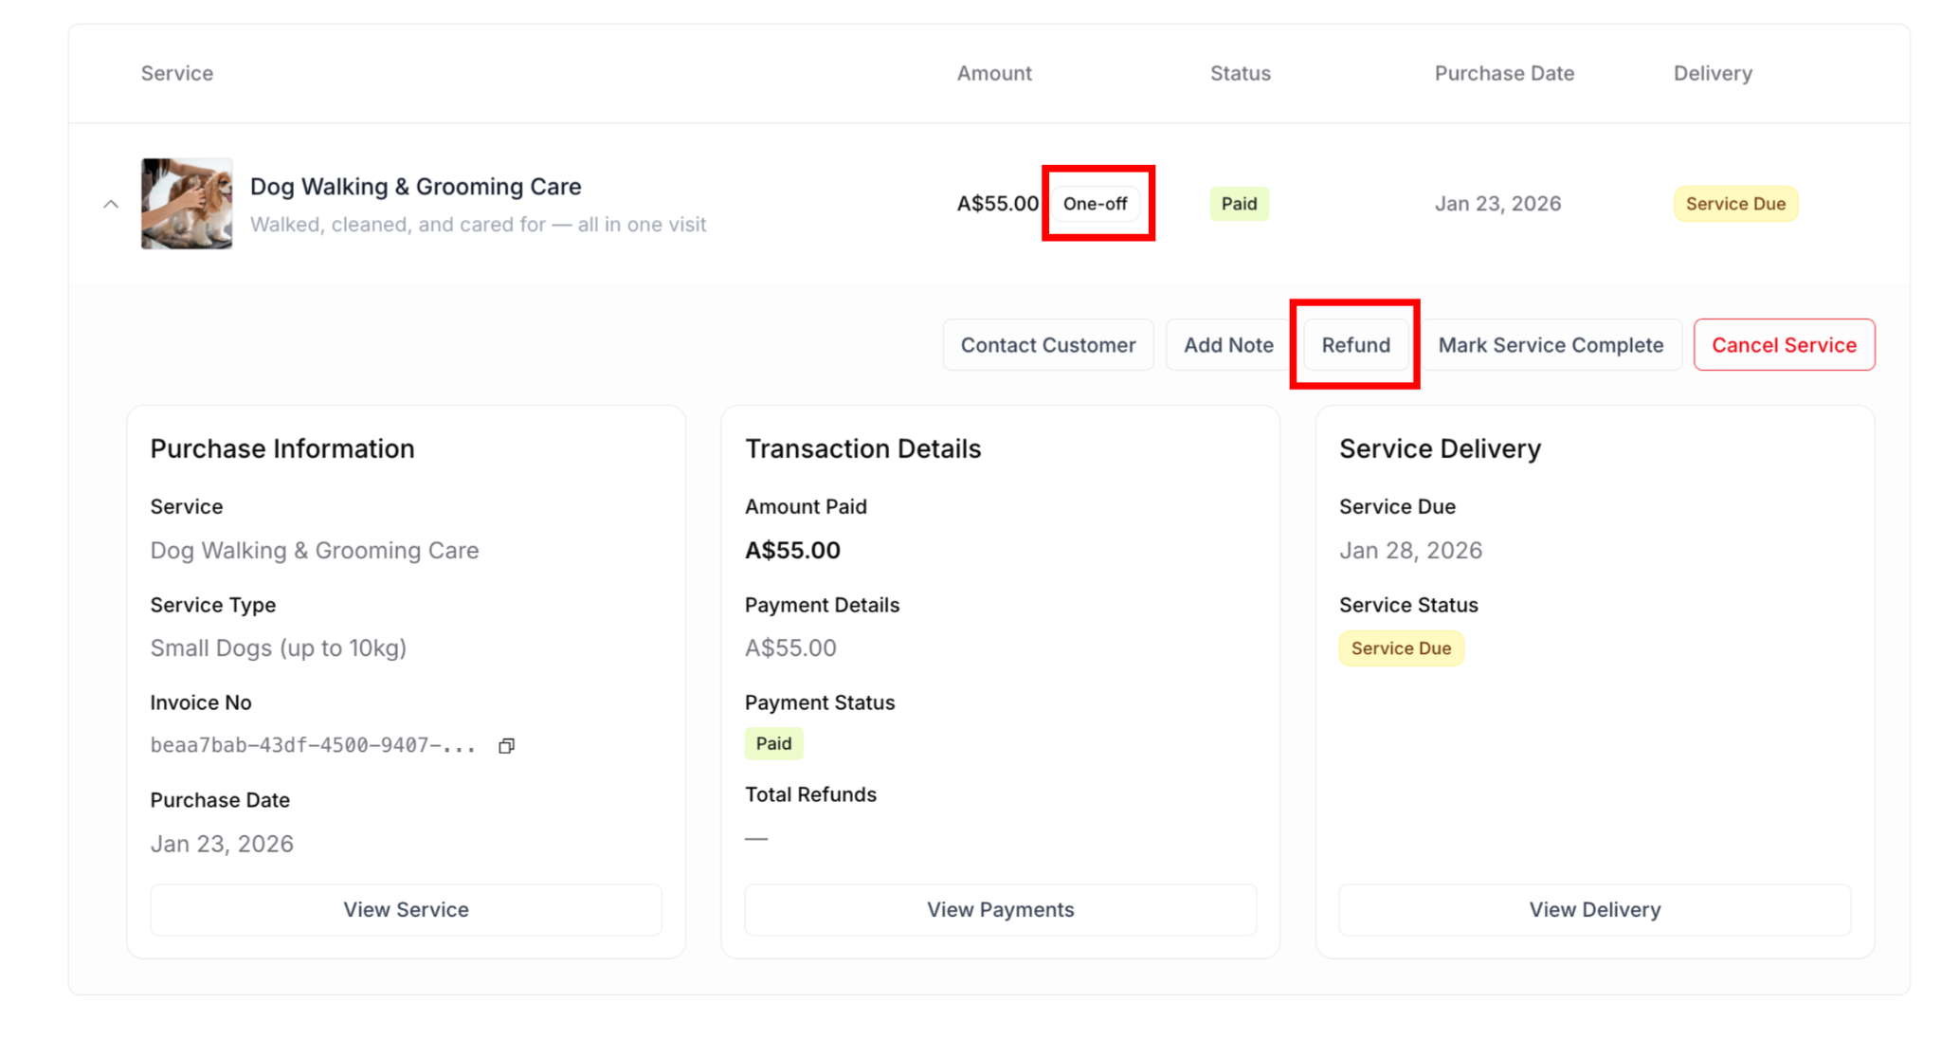
Task: Click the Service Due delivery badge in row
Action: tap(1734, 204)
